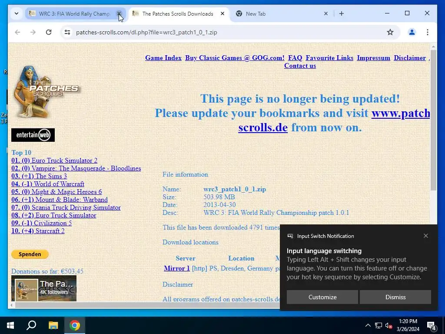Screen dimensions: 445x334
Task: Open the Disclaimer link in header
Action: click(x=409, y=58)
